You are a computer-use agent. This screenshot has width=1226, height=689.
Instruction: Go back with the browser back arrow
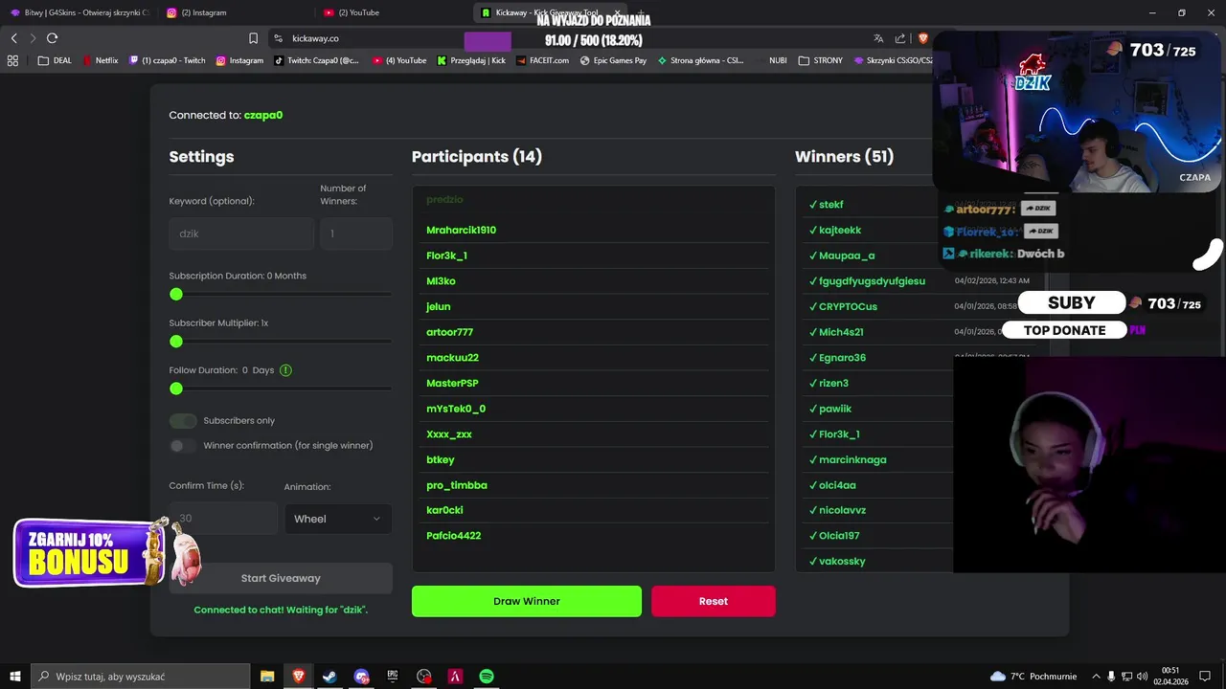tap(13, 38)
